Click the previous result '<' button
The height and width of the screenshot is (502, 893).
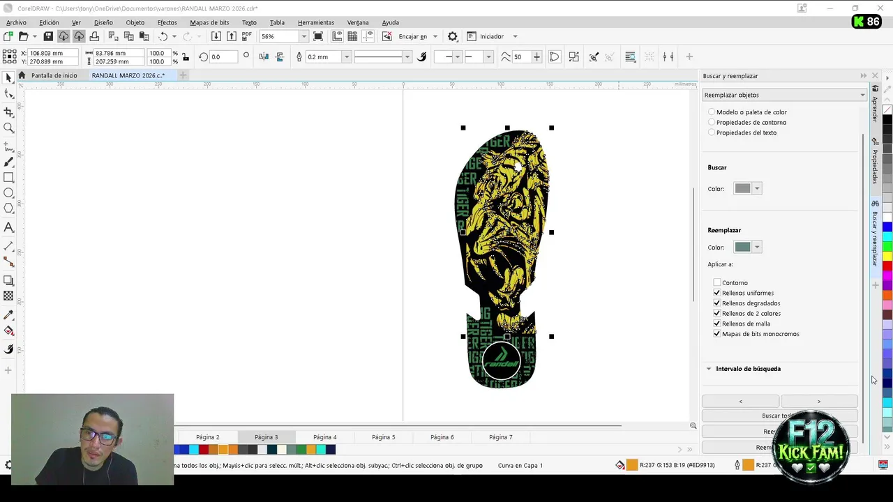740,402
